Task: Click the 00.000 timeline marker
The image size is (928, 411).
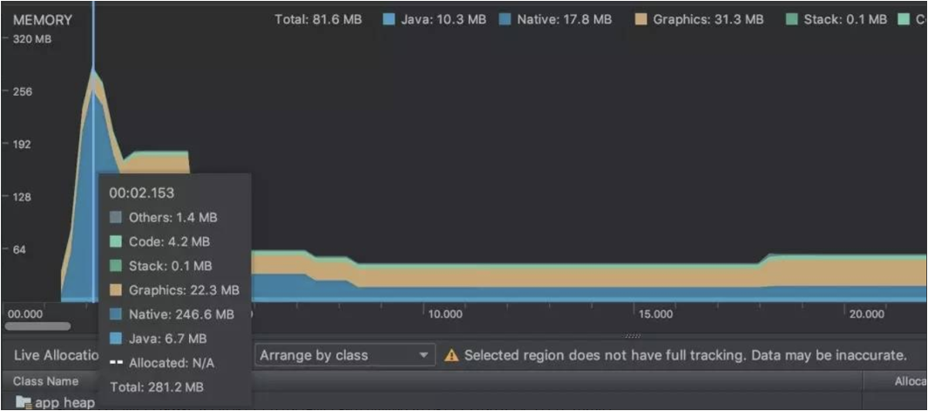Action: coord(25,314)
